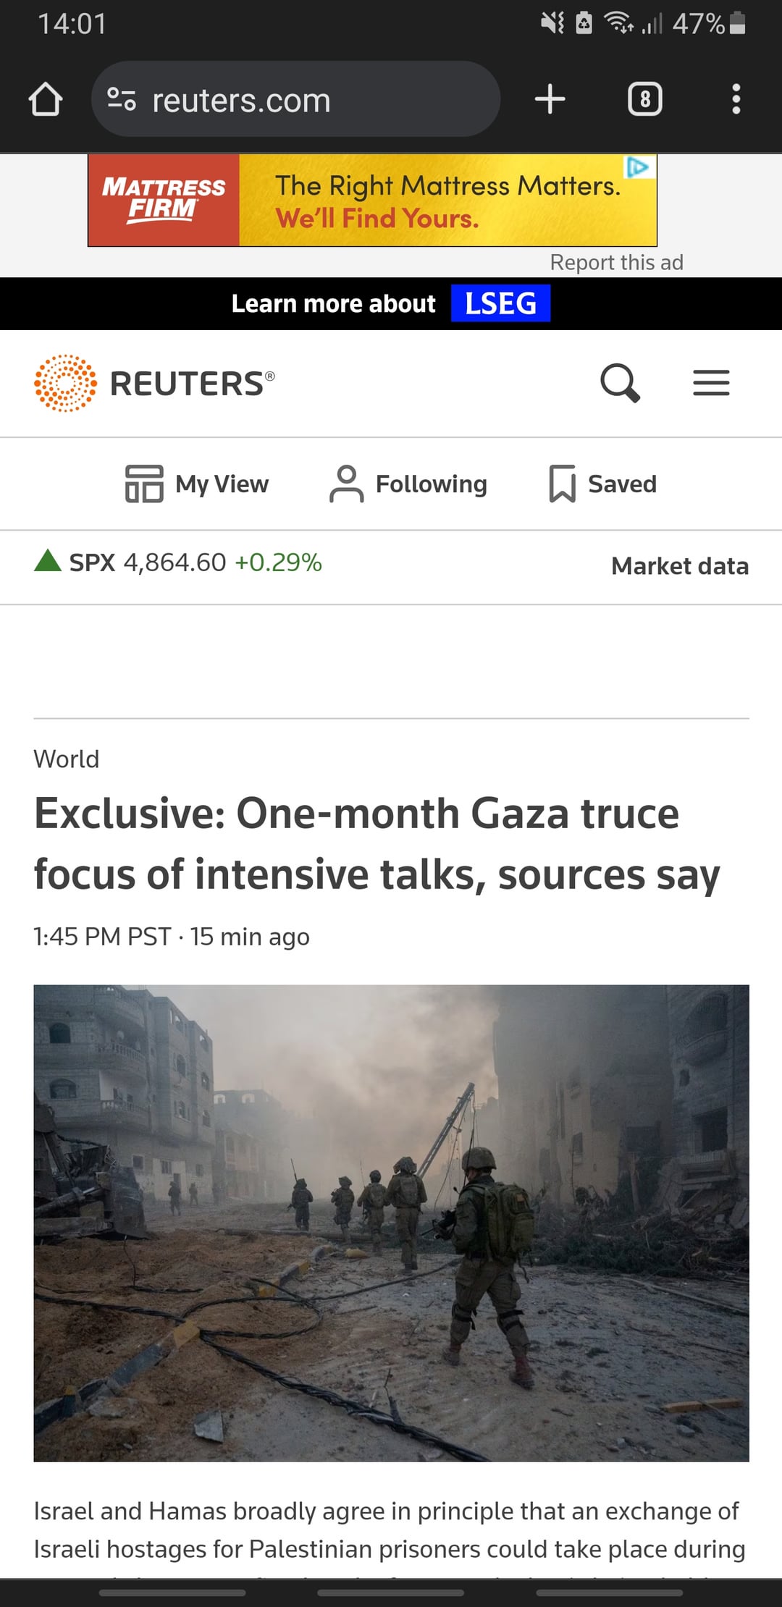The height and width of the screenshot is (1607, 782).
Task: Open the tab switcher showing 8 tabs
Action: click(x=644, y=99)
